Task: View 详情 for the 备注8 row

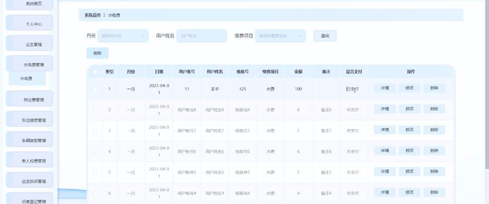Action: pyautogui.click(x=385, y=109)
